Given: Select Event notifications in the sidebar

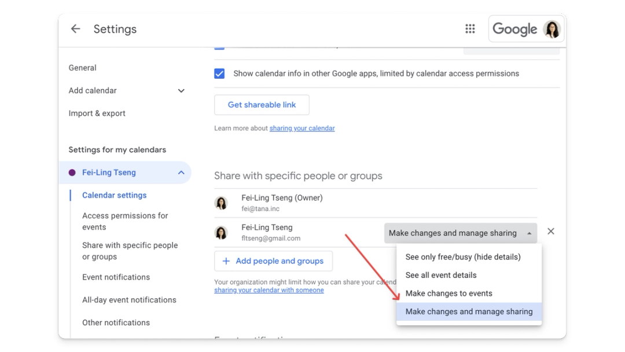Looking at the screenshot, I should (116, 277).
